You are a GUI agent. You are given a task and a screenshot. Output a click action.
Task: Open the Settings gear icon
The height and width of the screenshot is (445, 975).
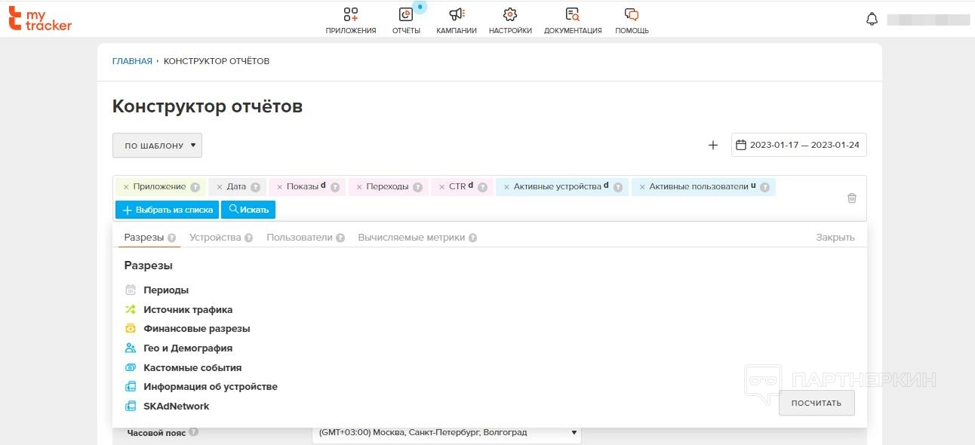click(x=510, y=15)
